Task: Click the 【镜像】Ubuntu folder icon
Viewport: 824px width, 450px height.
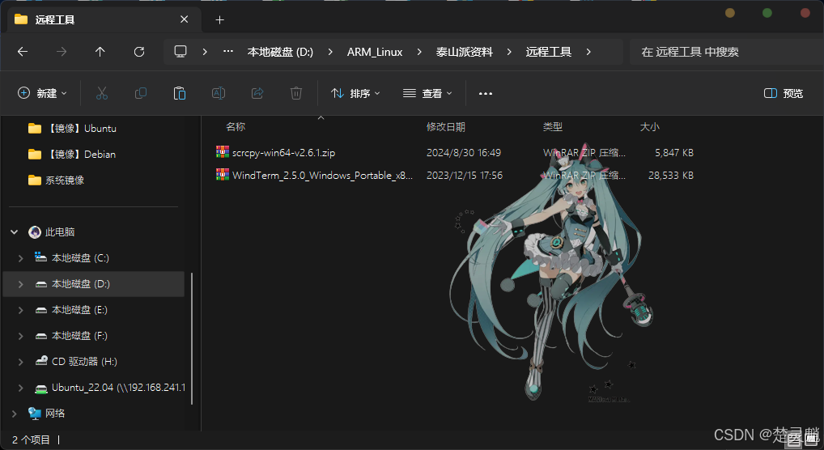Action: point(35,128)
